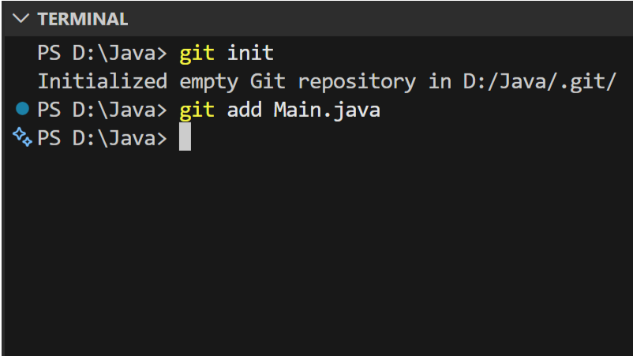Click the empty header bar right of TERMINAL
Screen dimensions: 633x356
coord(380,19)
